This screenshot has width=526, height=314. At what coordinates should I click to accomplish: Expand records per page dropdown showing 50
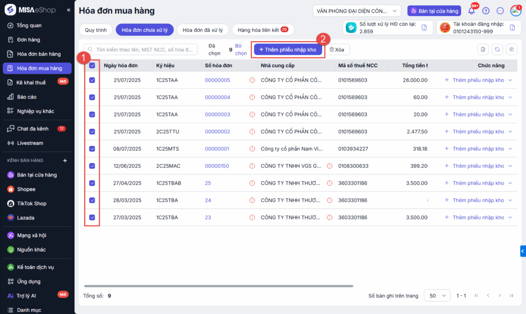tap(437, 296)
